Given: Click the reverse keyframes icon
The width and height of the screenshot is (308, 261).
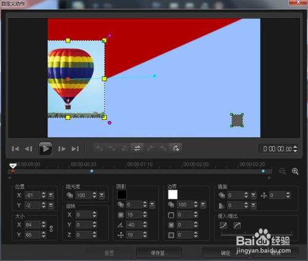Looking at the screenshot, I should (x=137, y=148).
